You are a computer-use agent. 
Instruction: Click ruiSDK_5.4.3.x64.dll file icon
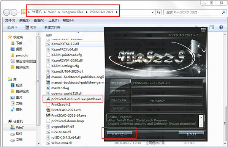pyautogui.click(x=48, y=138)
